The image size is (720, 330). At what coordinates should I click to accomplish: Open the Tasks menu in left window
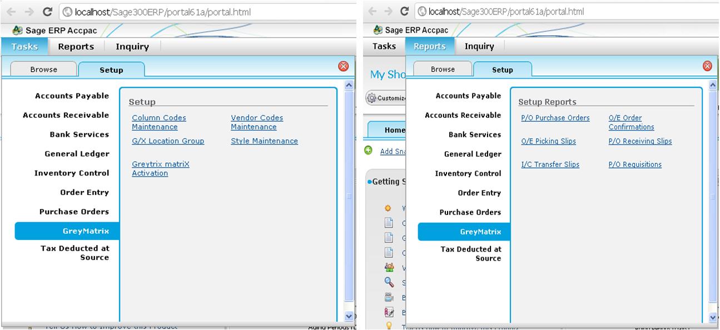24,47
